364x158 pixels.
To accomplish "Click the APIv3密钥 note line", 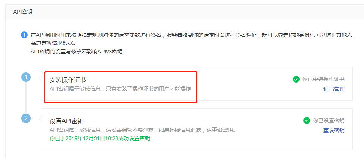I will tap(77, 52).
